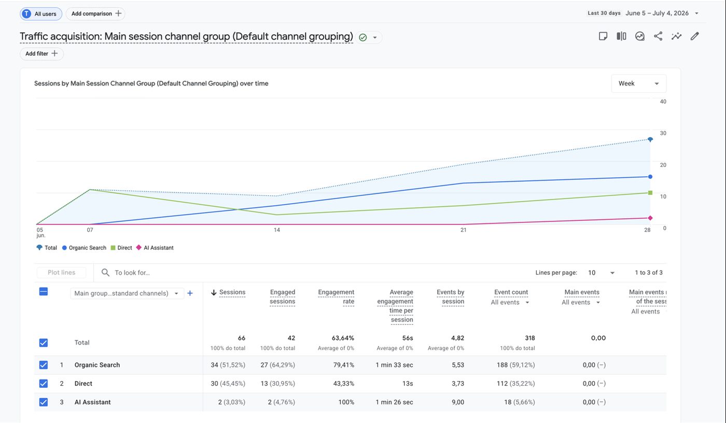Sort by Event count column header
This screenshot has width=726, height=423.
511,292
